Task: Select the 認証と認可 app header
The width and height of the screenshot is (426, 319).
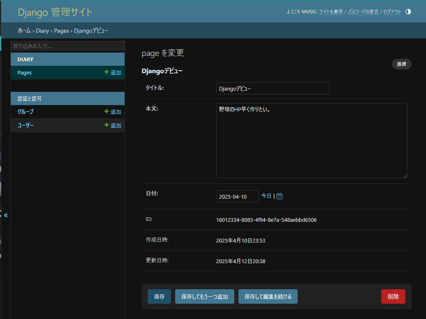Action: point(67,98)
